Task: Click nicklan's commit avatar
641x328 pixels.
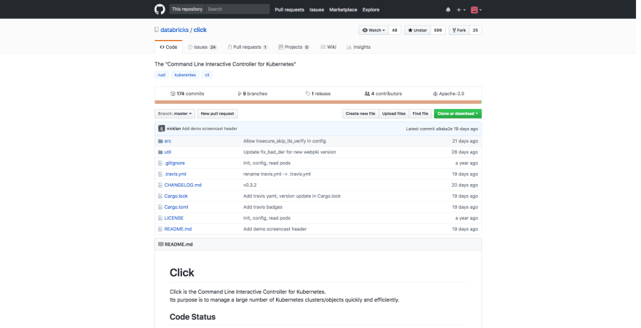Action: [x=162, y=129]
